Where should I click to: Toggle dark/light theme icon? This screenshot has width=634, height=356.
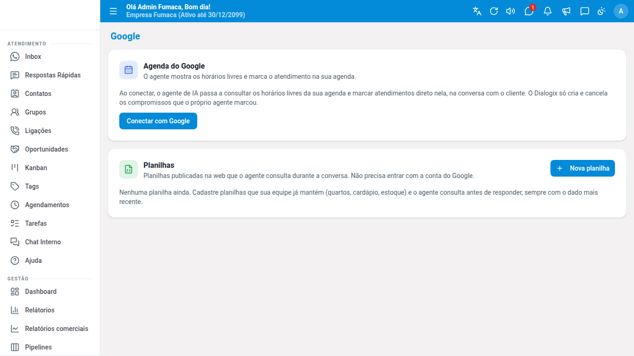tap(602, 11)
